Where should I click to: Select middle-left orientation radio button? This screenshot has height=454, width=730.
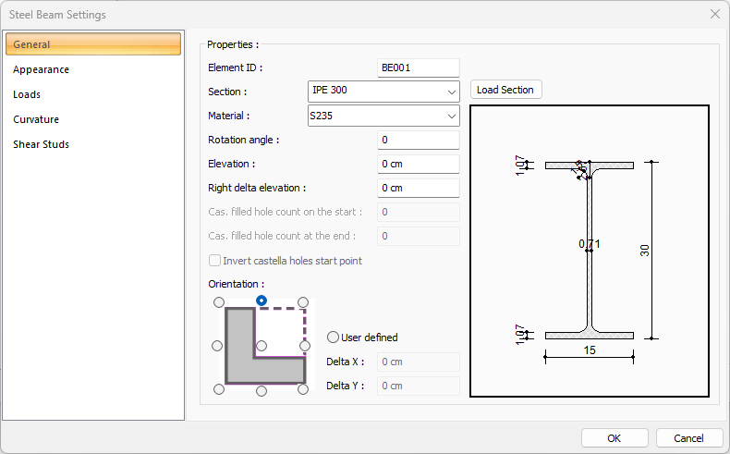click(x=217, y=346)
